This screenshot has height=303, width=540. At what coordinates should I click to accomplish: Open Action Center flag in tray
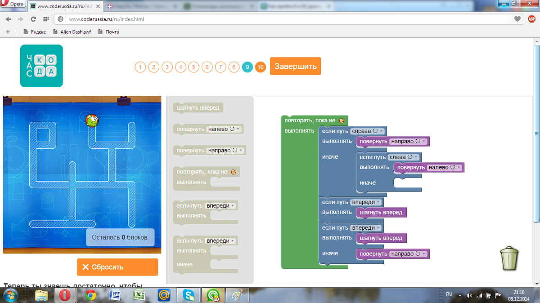497,295
